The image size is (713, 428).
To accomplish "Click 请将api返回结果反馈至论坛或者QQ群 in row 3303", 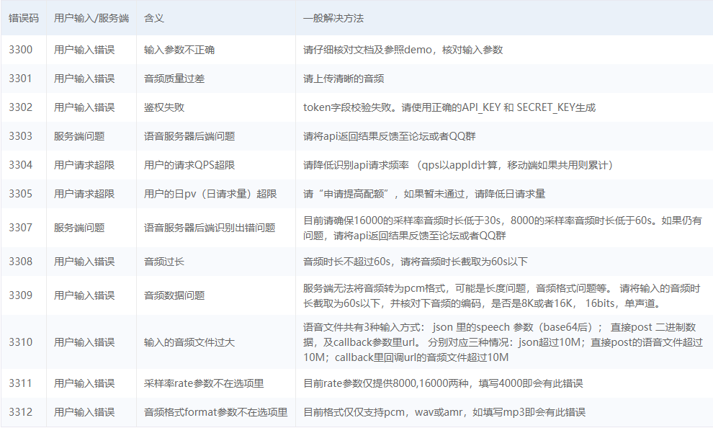I will pos(389,136).
